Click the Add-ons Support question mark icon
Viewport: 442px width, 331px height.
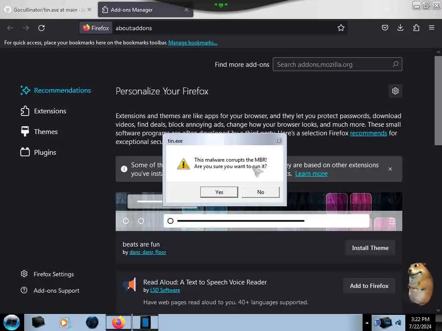coord(24,290)
